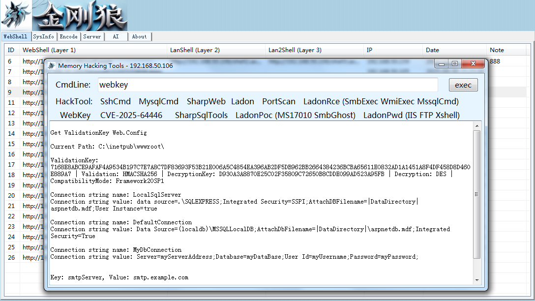Close the Memory Hacking Tools dialog
The image size is (535, 301).
[473, 64]
